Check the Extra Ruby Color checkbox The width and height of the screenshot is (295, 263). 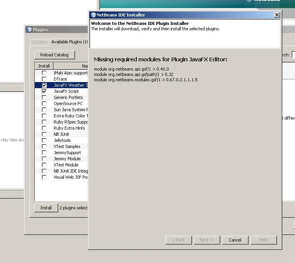[44, 116]
